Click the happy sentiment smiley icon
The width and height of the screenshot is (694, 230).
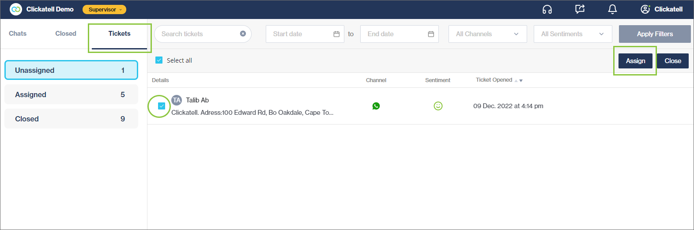pos(438,106)
